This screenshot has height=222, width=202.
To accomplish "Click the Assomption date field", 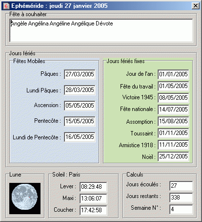I will coord(173,121).
